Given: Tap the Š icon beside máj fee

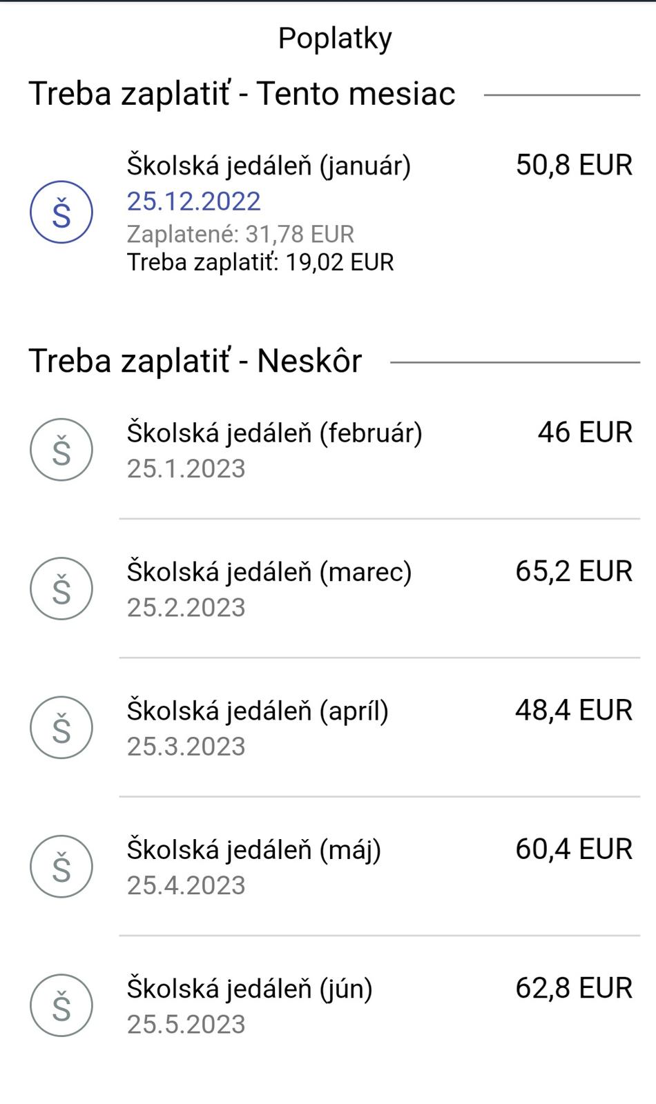Looking at the screenshot, I should point(61,866).
